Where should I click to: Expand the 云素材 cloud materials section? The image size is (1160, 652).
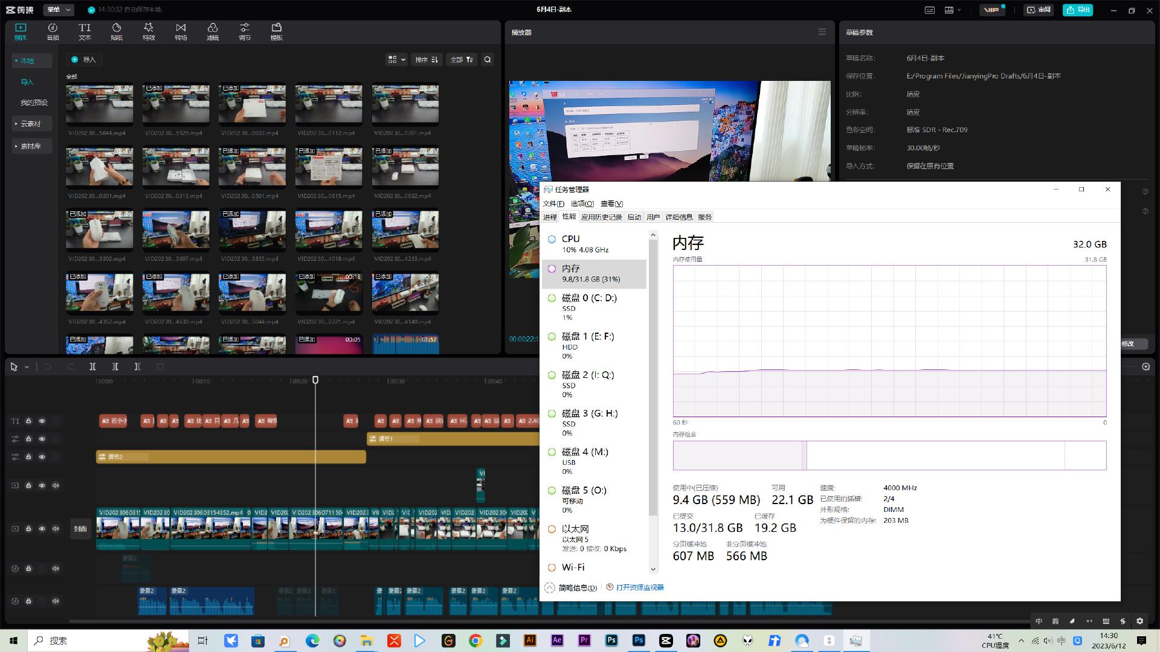pos(30,124)
